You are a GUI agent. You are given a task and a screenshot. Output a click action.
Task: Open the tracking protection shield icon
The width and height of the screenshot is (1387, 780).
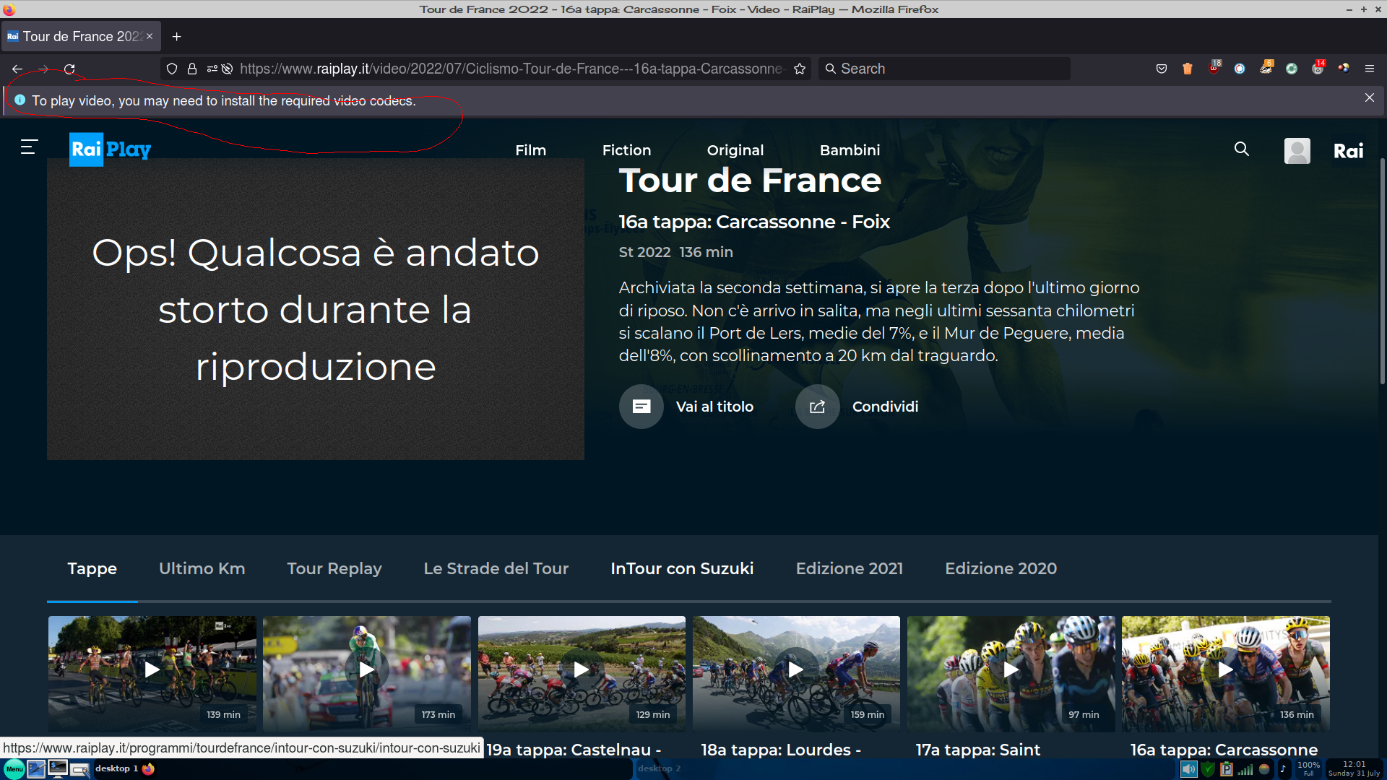click(x=172, y=69)
